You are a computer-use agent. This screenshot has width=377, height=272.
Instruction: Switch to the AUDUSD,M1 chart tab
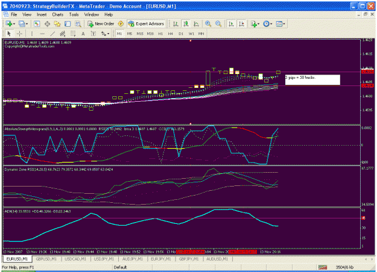point(217,259)
